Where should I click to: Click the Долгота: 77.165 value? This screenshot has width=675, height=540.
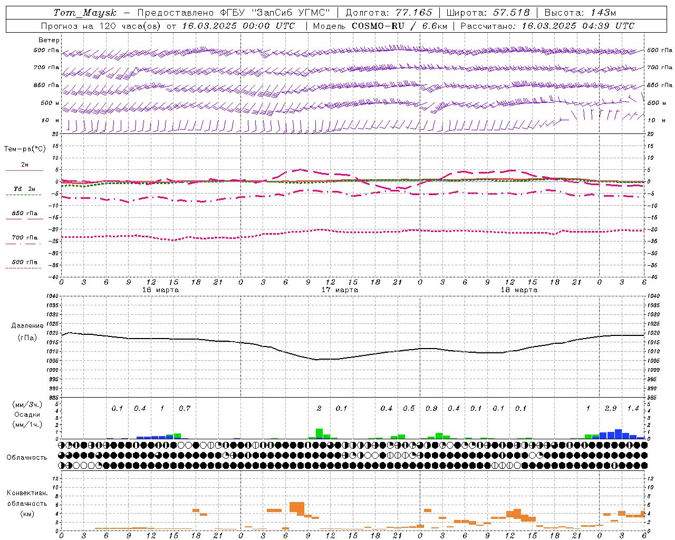point(389,13)
